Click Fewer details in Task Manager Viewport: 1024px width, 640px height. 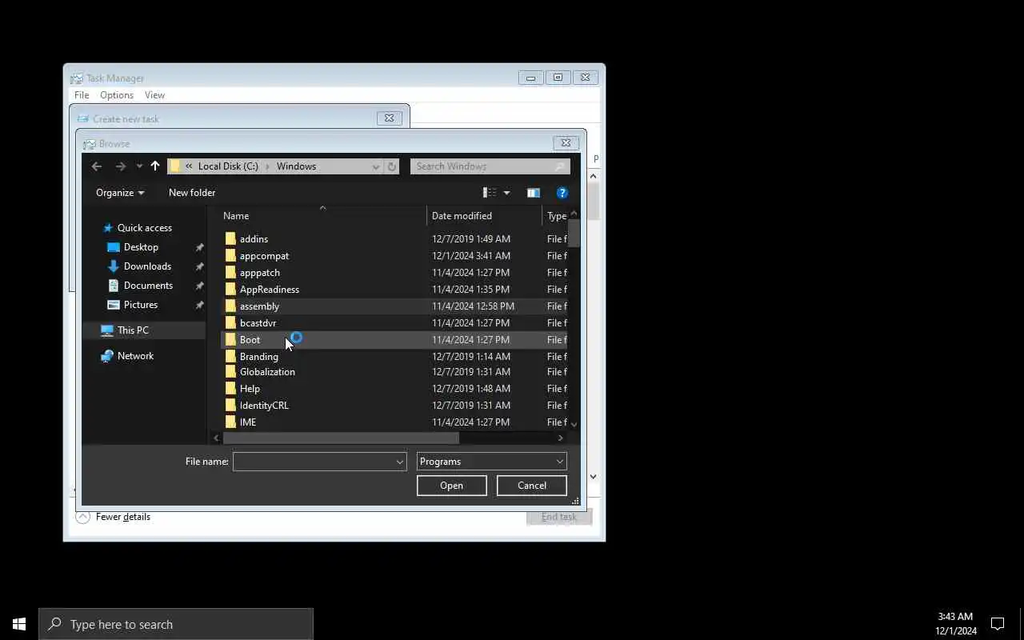(114, 517)
